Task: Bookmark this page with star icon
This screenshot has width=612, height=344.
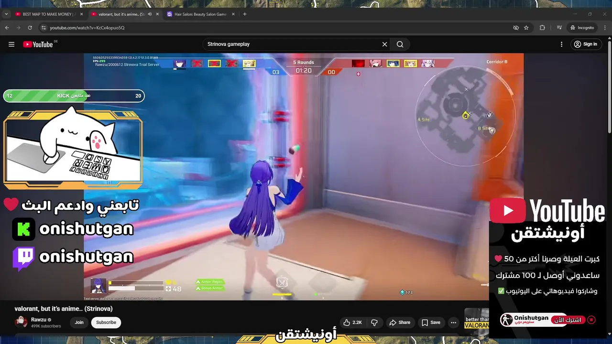Action: [x=526, y=28]
